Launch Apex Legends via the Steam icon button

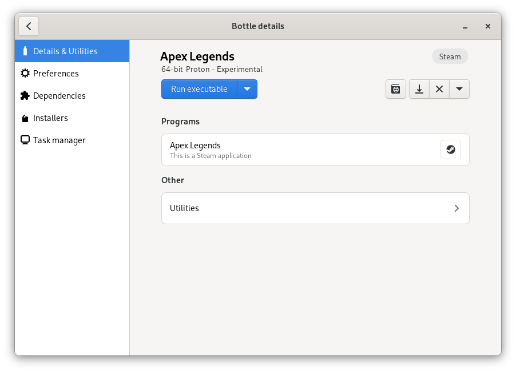click(451, 149)
